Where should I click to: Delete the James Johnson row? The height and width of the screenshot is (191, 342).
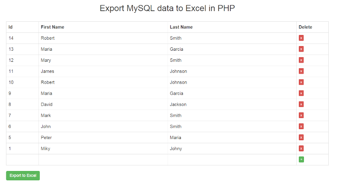point(301,71)
